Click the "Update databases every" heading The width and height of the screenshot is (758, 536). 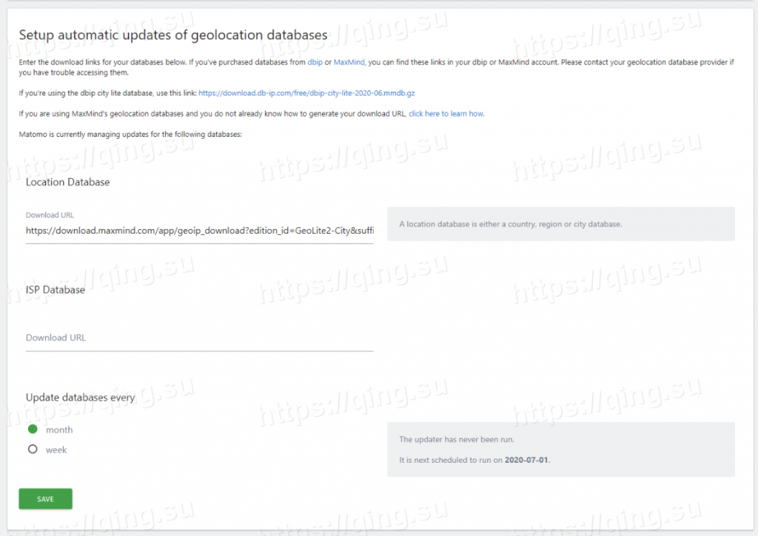click(x=81, y=397)
